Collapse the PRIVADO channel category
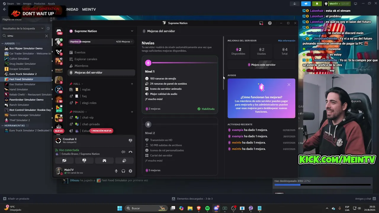Screen dimensions: 379x213 click(x=78, y=112)
